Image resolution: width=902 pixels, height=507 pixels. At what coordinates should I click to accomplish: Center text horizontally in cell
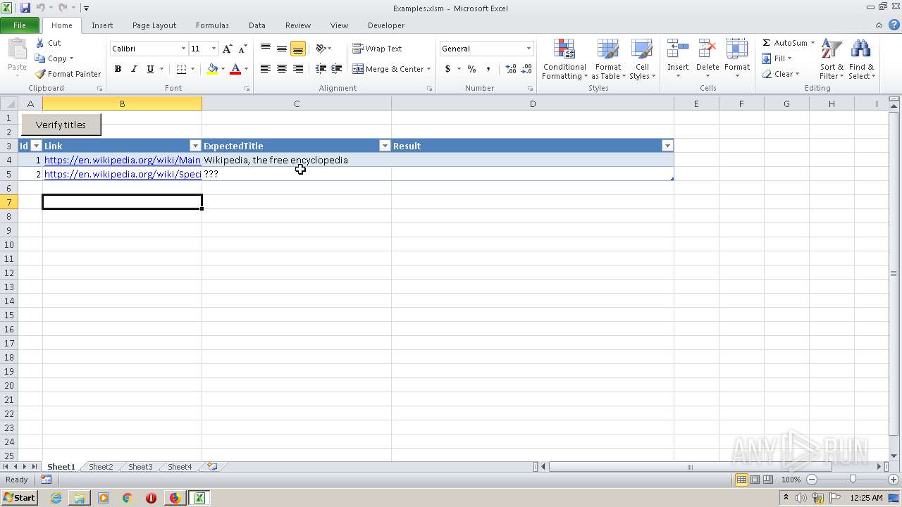pos(282,69)
